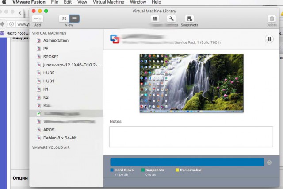
Task: Click the Reclaimable yellow legend swatch
Action: 177,170
